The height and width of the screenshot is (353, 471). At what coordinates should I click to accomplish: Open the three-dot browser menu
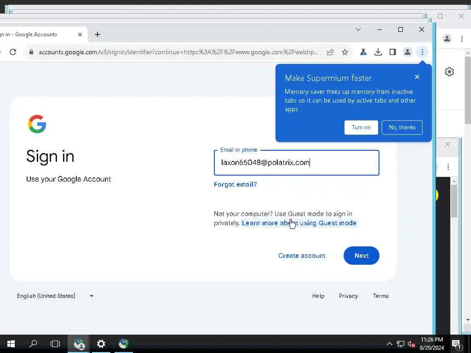click(422, 52)
